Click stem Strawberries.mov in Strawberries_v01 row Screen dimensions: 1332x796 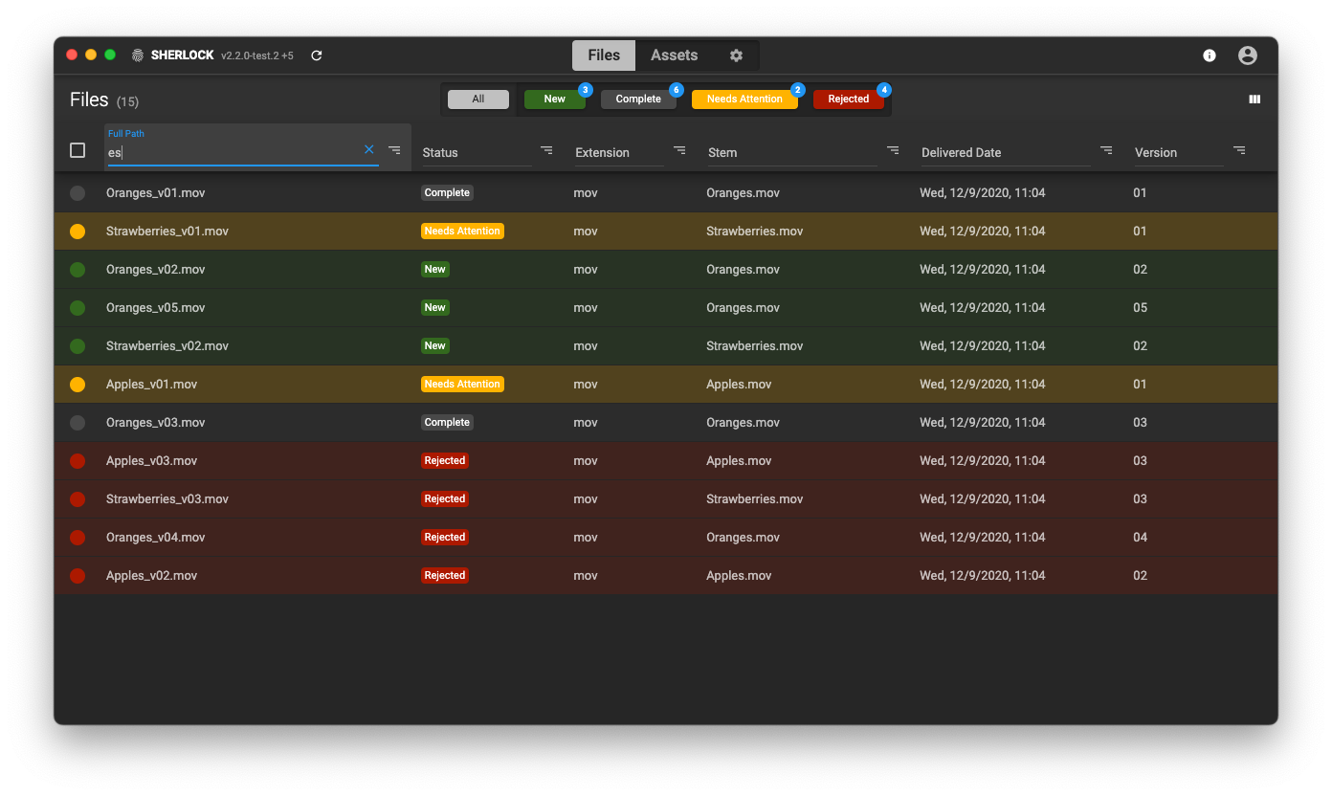(x=755, y=232)
